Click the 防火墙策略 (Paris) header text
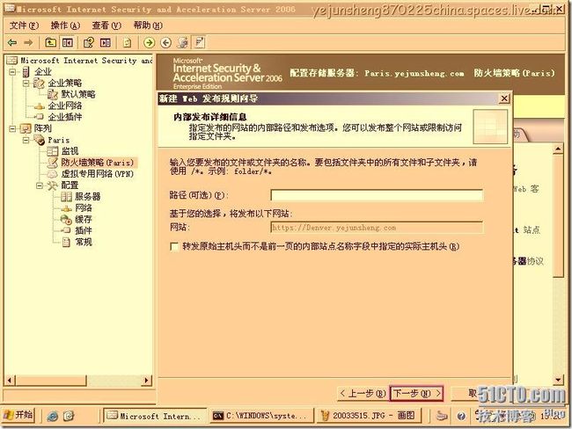This screenshot has height=429, width=572. click(x=514, y=73)
